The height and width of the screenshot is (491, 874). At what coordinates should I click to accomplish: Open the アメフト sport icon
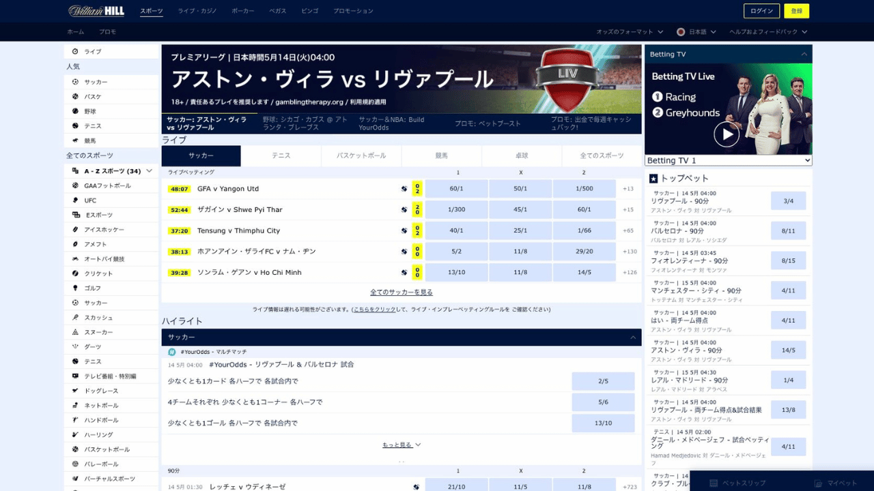[x=76, y=244]
